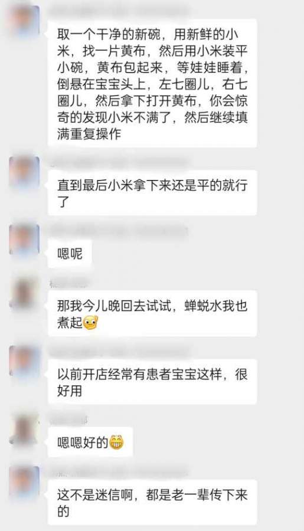Select the 嗯嗯好的 message bubble
This screenshot has width=304, height=531.
[90, 442]
